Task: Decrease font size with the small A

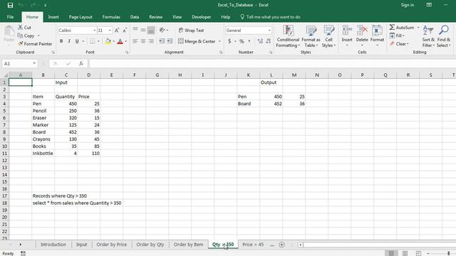Action: [125, 30]
